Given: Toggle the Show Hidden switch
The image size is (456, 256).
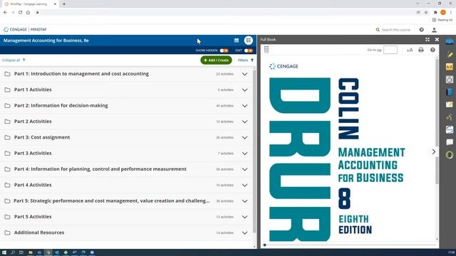Looking at the screenshot, I should [224, 50].
